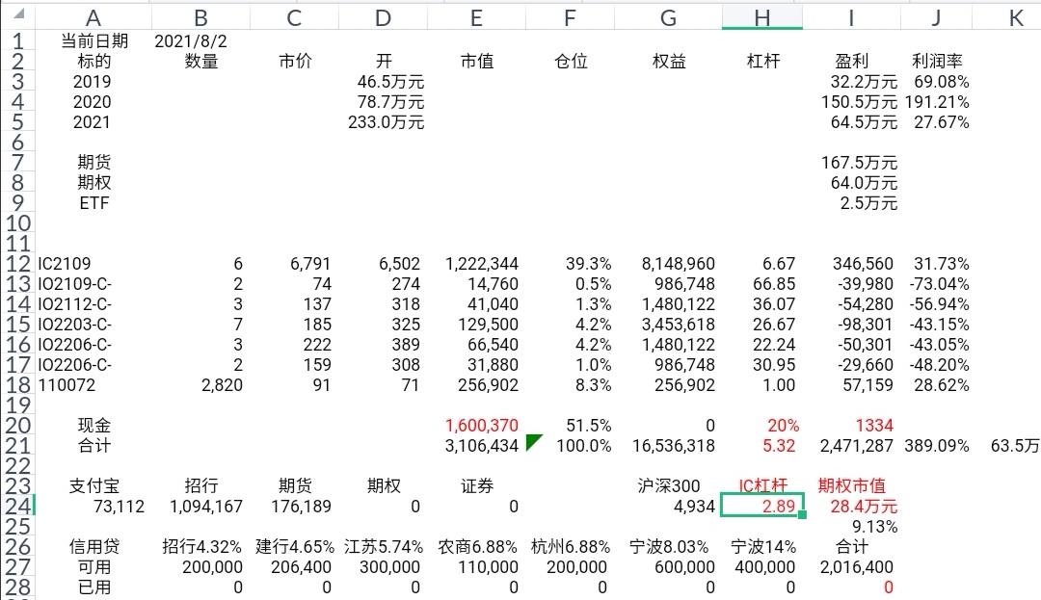The width and height of the screenshot is (1041, 600).
Task: Click the ETF label cell
Action: click(x=93, y=203)
